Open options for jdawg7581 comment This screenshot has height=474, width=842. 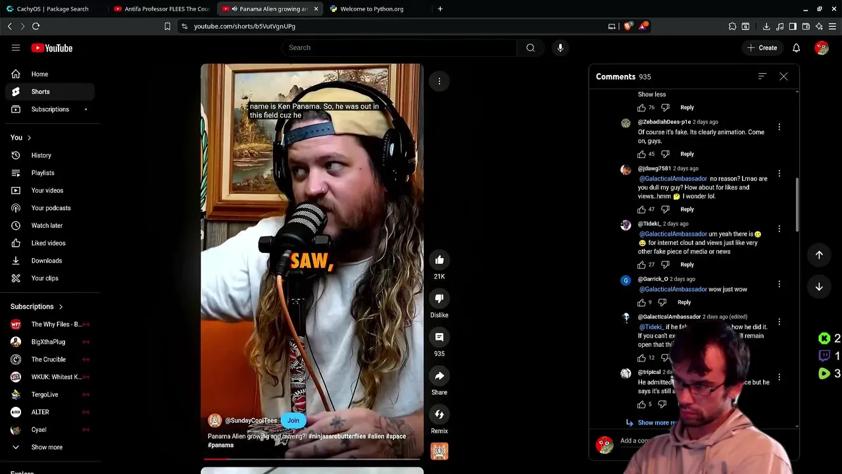780,174
